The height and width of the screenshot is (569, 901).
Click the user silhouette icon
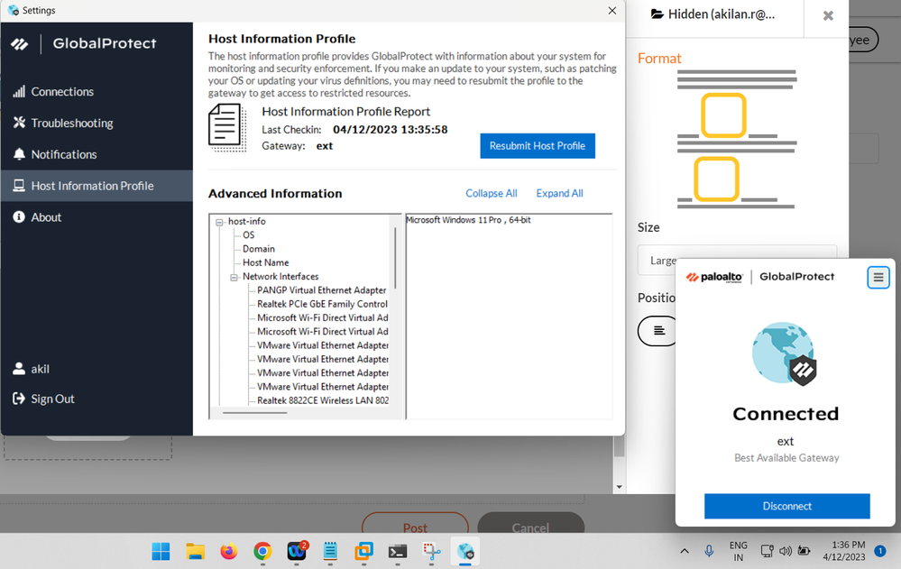19,369
